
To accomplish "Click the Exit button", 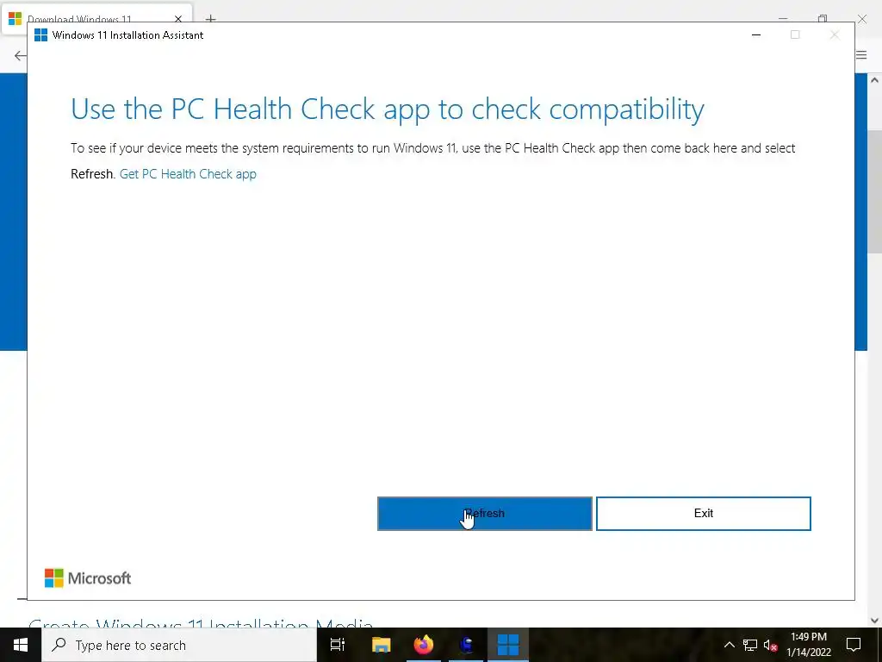I will (703, 514).
